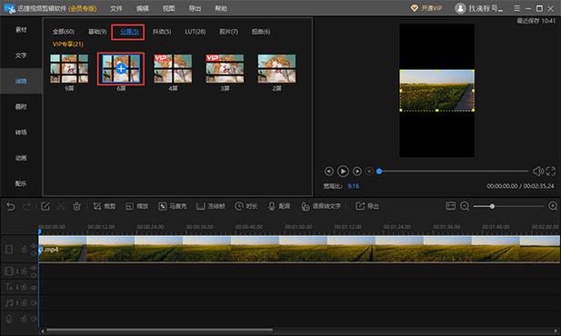Viewport: 561px width, 336px height.
Task: Select the 2屏 split-screen thumbnail
Action: click(277, 69)
